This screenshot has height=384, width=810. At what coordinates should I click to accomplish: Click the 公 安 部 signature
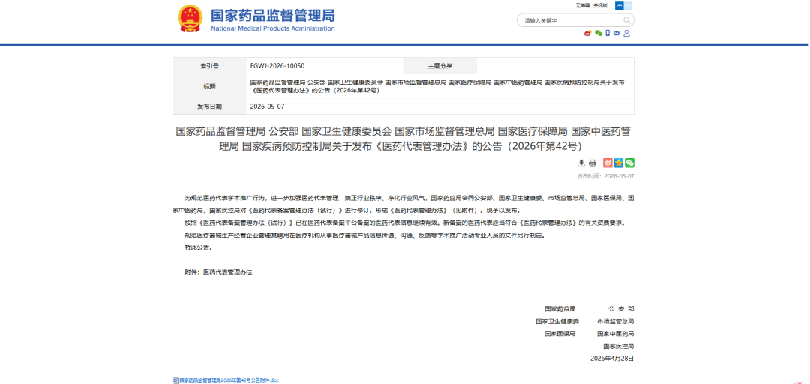[x=621, y=308]
